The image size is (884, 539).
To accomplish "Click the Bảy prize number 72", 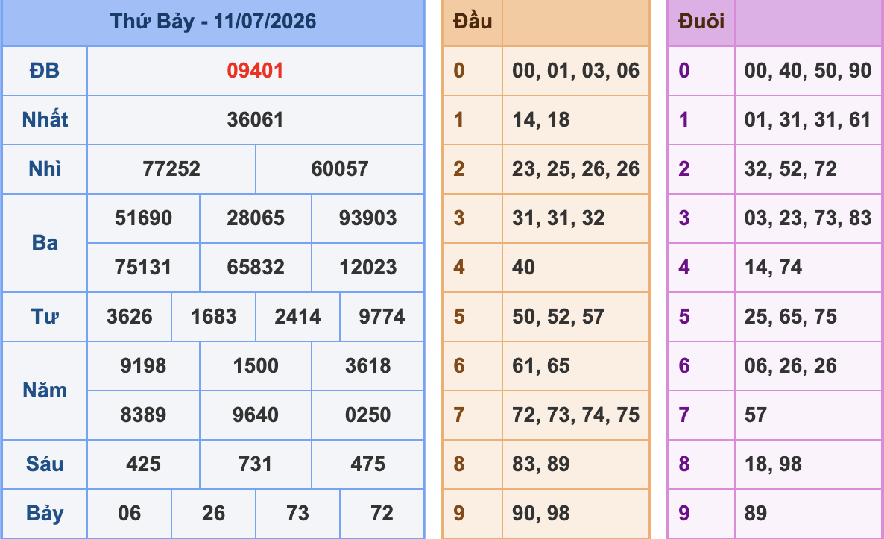I will click(382, 513).
